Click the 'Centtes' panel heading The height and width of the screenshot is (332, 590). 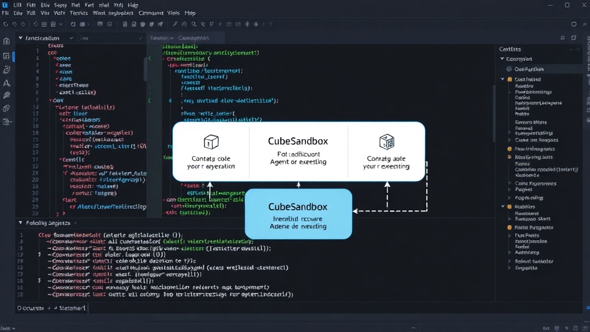click(x=510, y=49)
